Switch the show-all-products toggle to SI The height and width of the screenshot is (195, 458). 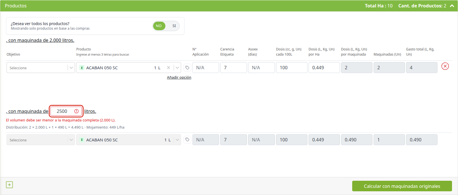click(x=174, y=26)
